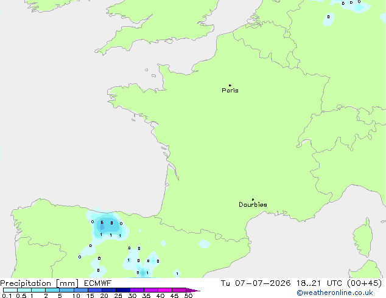
Task: Pick the purple 30 mm legend swatch
Action: pos(137,290)
